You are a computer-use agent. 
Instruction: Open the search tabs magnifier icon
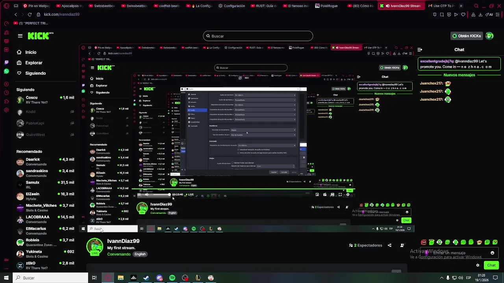(476, 6)
